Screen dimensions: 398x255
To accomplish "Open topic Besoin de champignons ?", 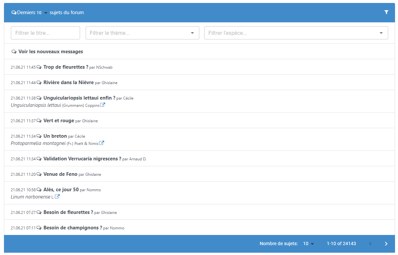I will [x=72, y=228].
